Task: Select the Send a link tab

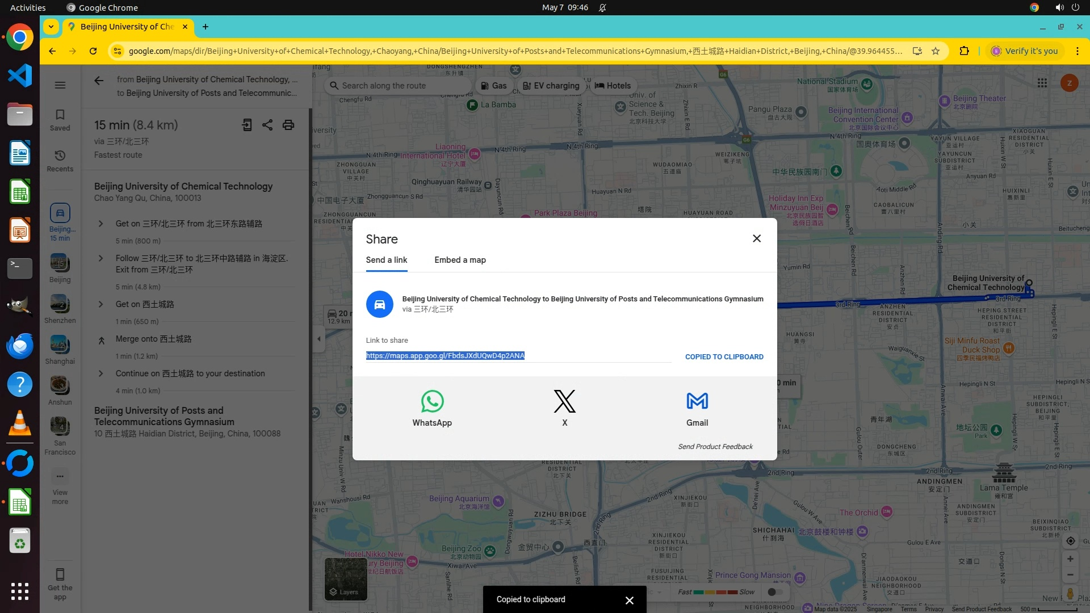Action: coord(386,261)
